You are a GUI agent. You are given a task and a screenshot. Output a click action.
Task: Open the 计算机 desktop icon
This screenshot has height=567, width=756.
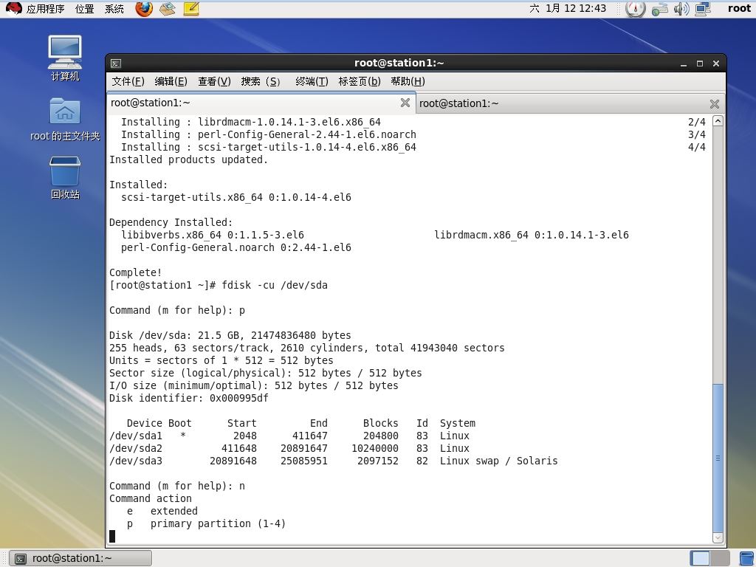65,58
